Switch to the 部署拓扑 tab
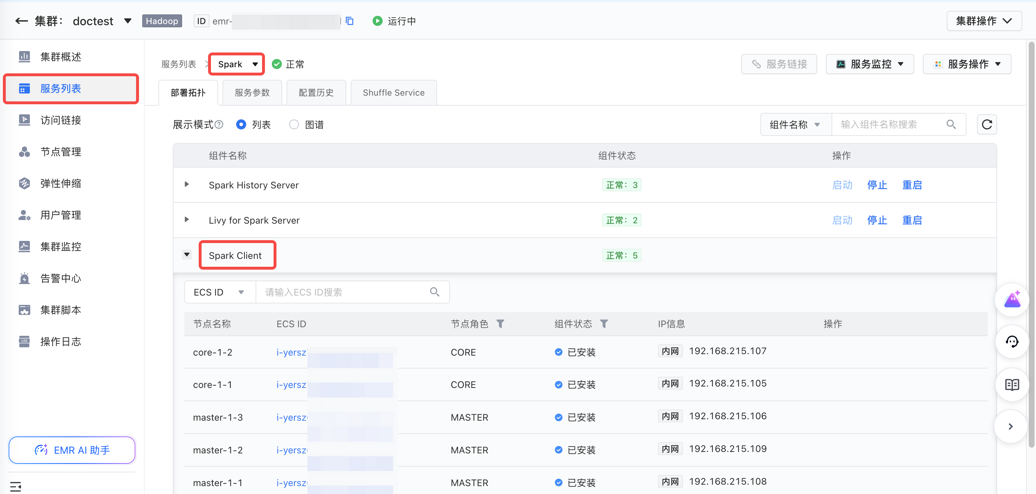The height and width of the screenshot is (494, 1036). (188, 93)
